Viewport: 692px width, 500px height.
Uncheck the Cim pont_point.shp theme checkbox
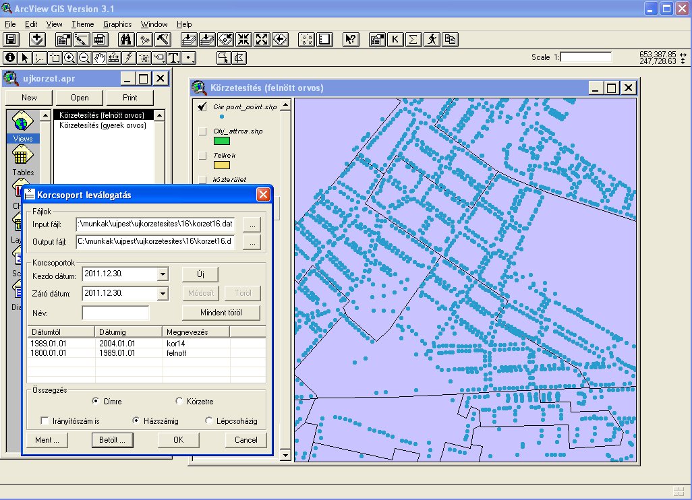202,107
